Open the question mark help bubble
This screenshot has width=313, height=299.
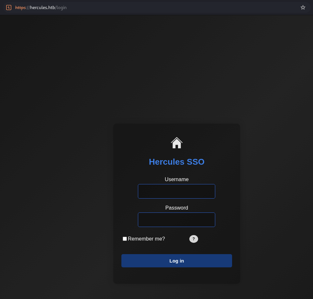[194, 239]
